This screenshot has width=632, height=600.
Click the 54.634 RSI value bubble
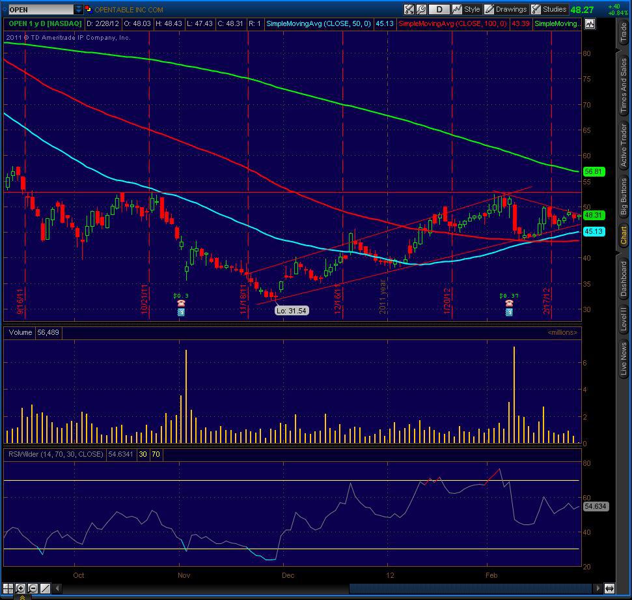click(596, 506)
